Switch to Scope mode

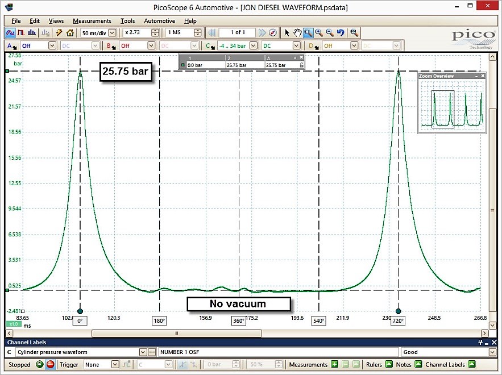[x=10, y=32]
